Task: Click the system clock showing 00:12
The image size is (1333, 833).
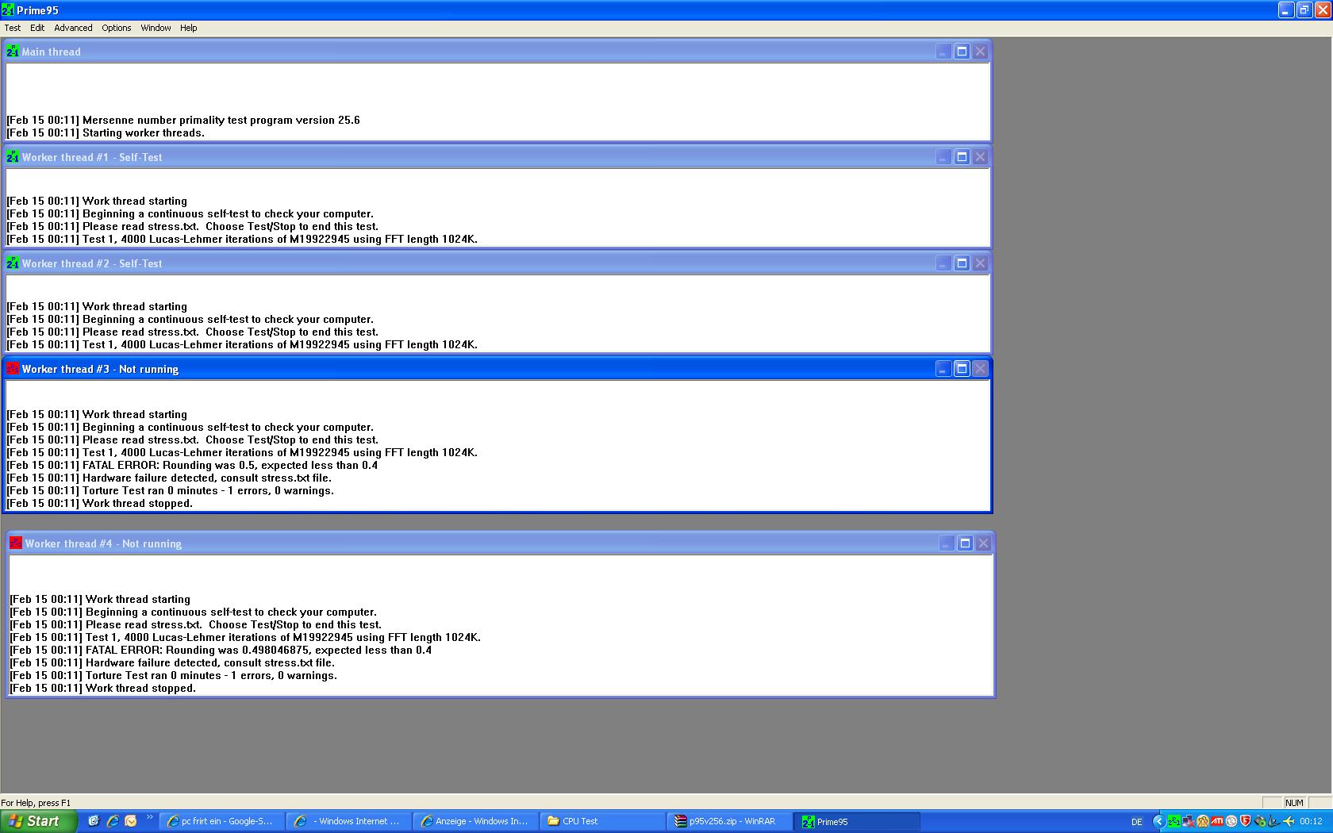Action: pos(1311,822)
